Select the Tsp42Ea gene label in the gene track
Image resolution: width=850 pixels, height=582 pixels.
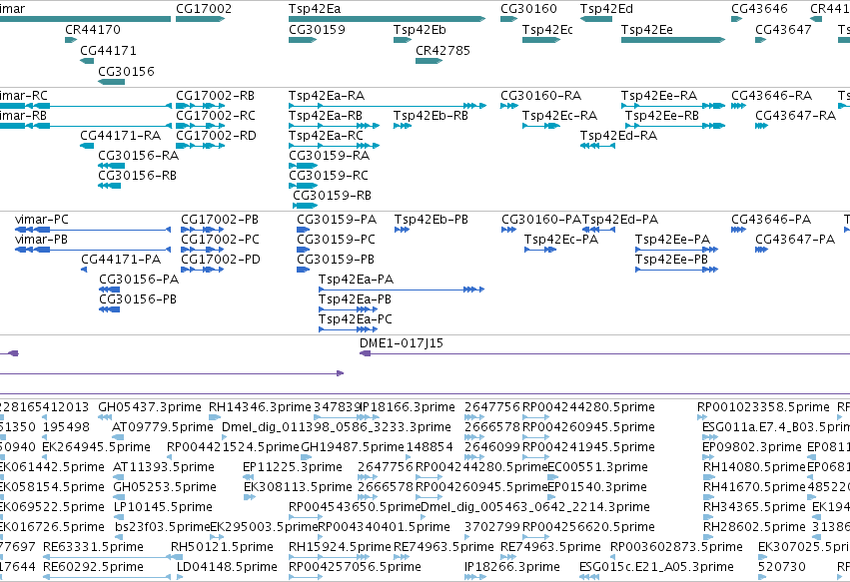coord(315,9)
